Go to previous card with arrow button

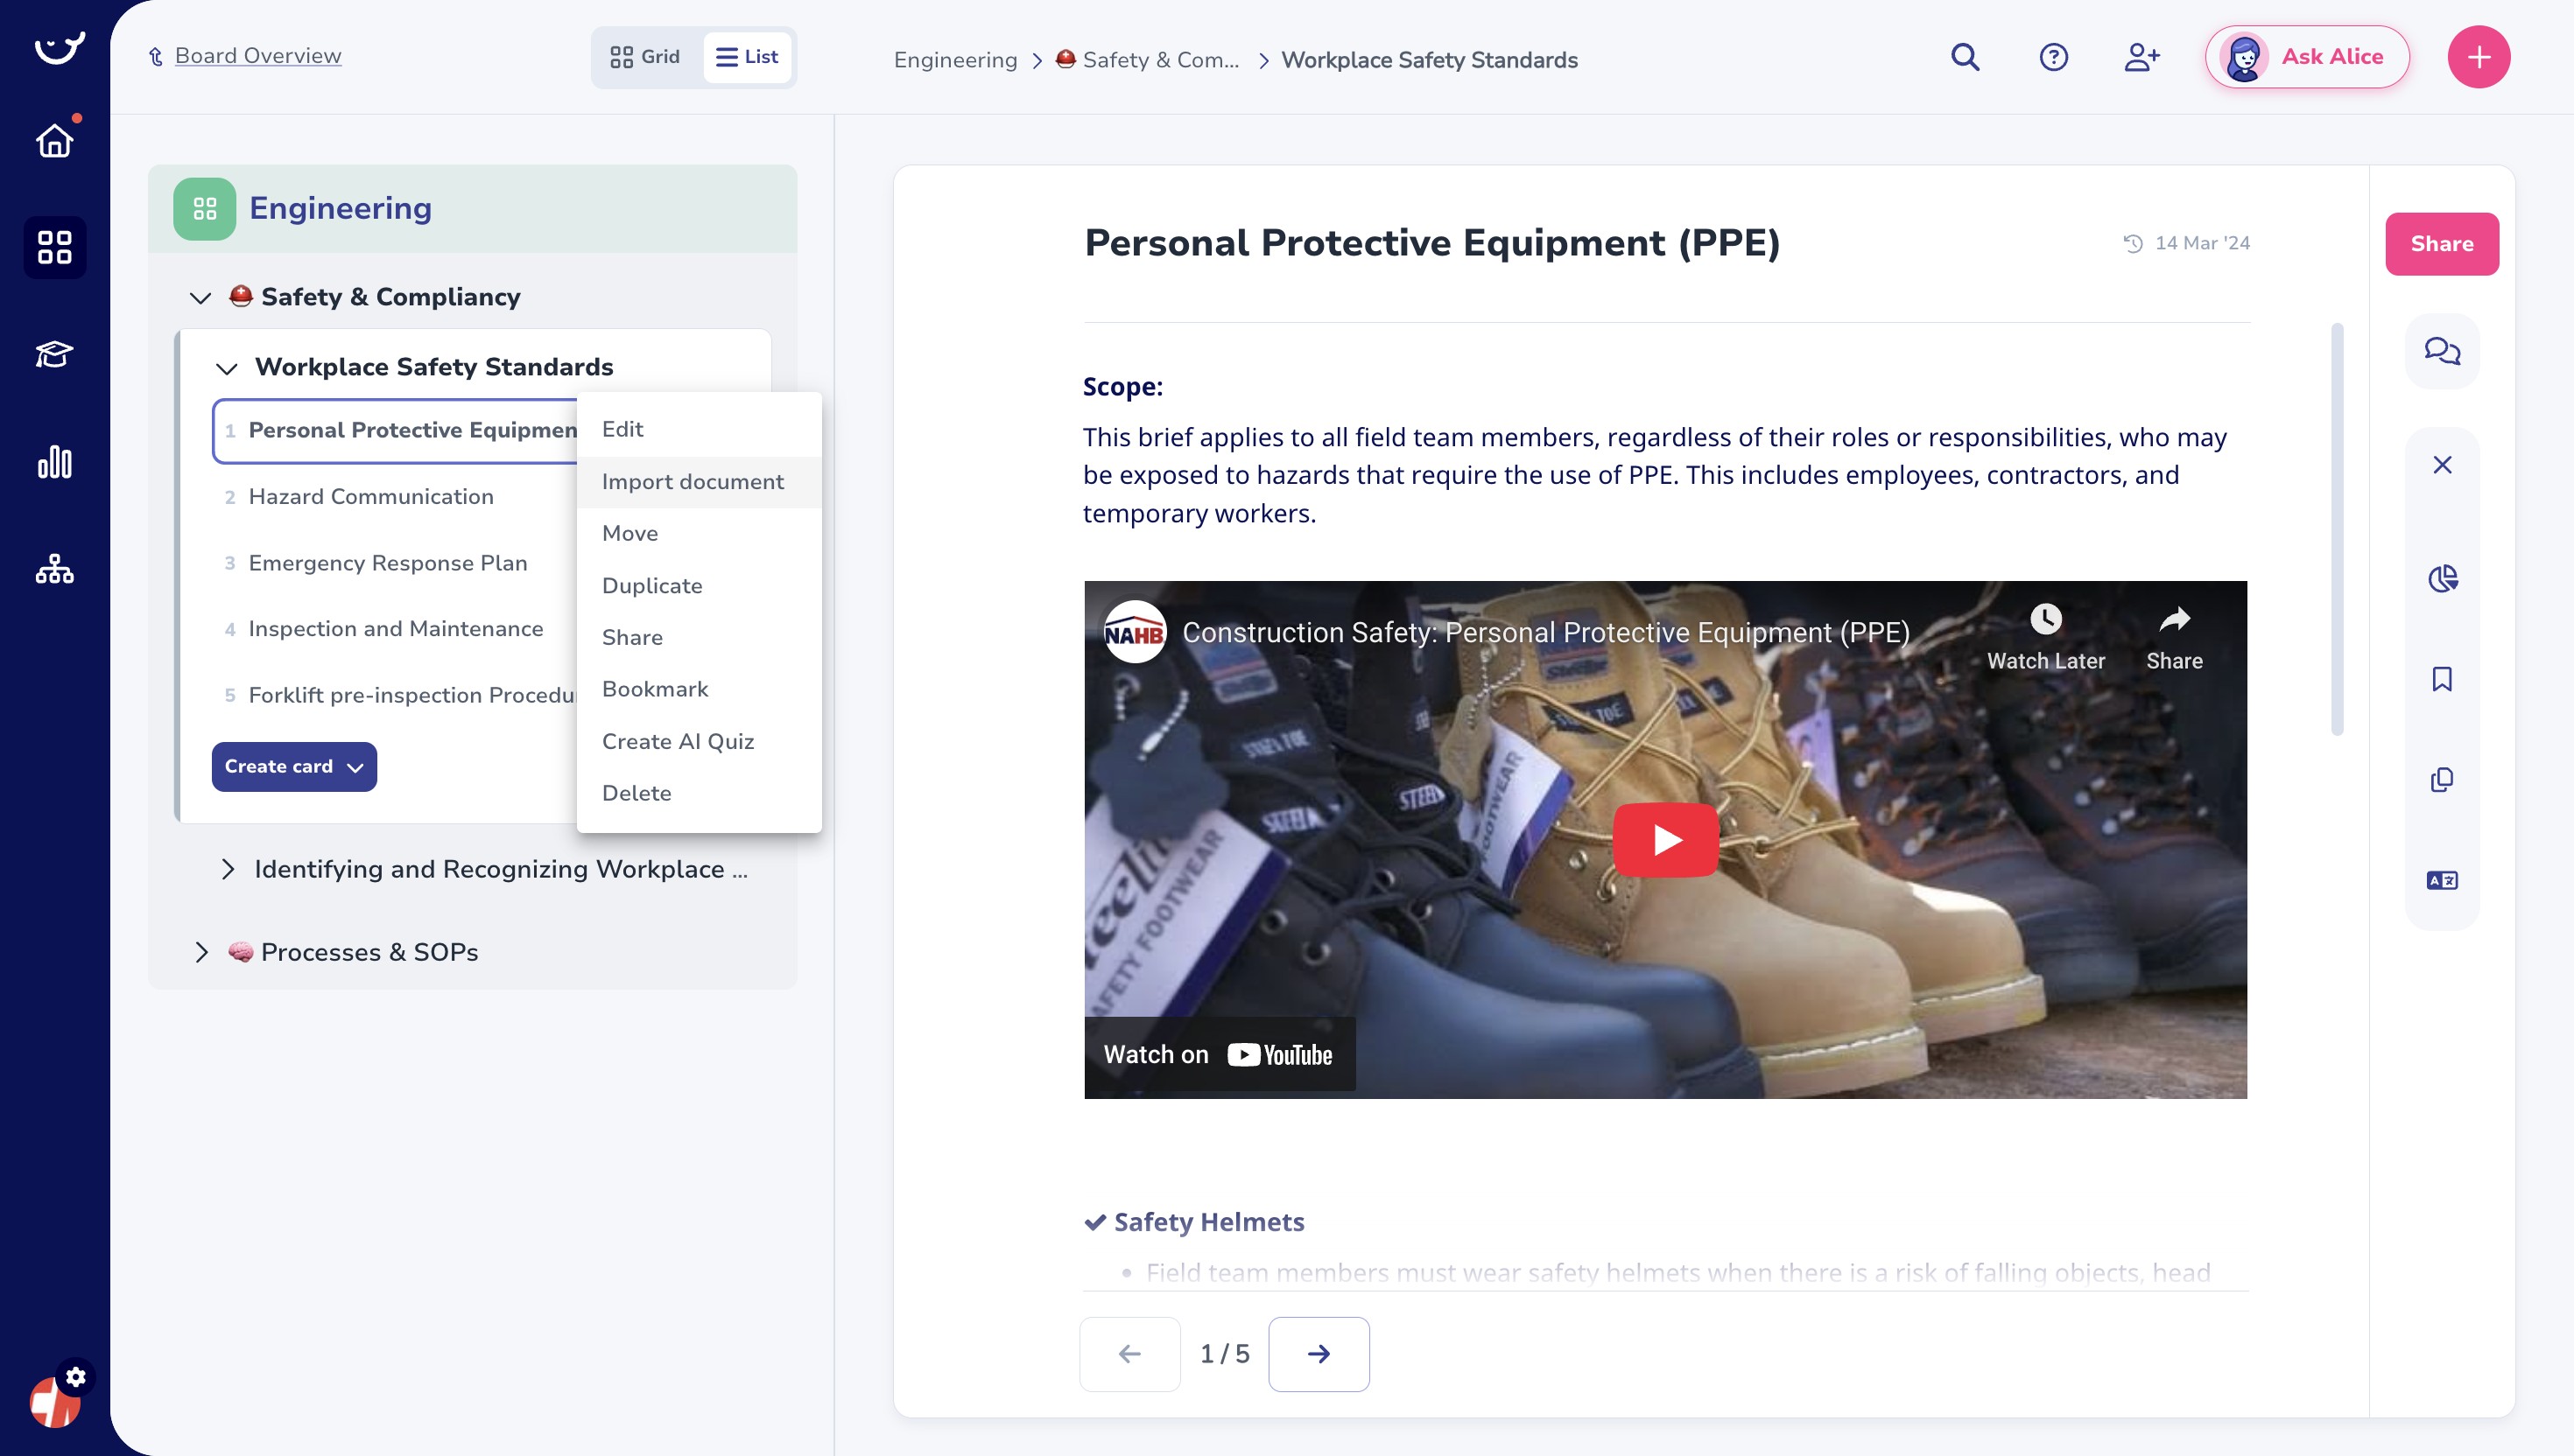pos(1129,1354)
